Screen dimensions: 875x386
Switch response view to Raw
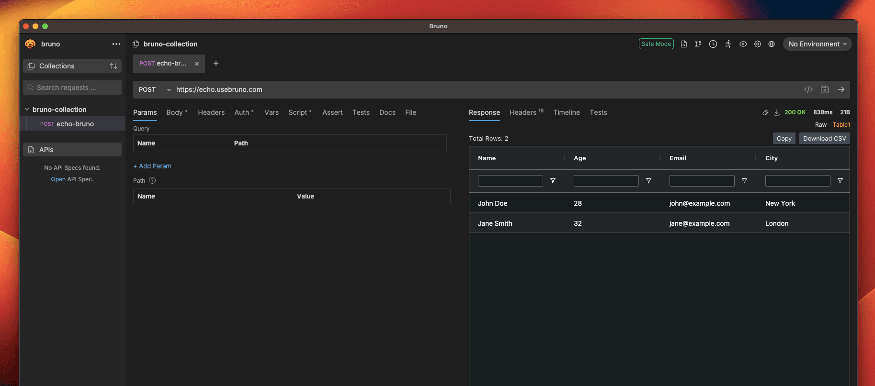pyautogui.click(x=821, y=125)
